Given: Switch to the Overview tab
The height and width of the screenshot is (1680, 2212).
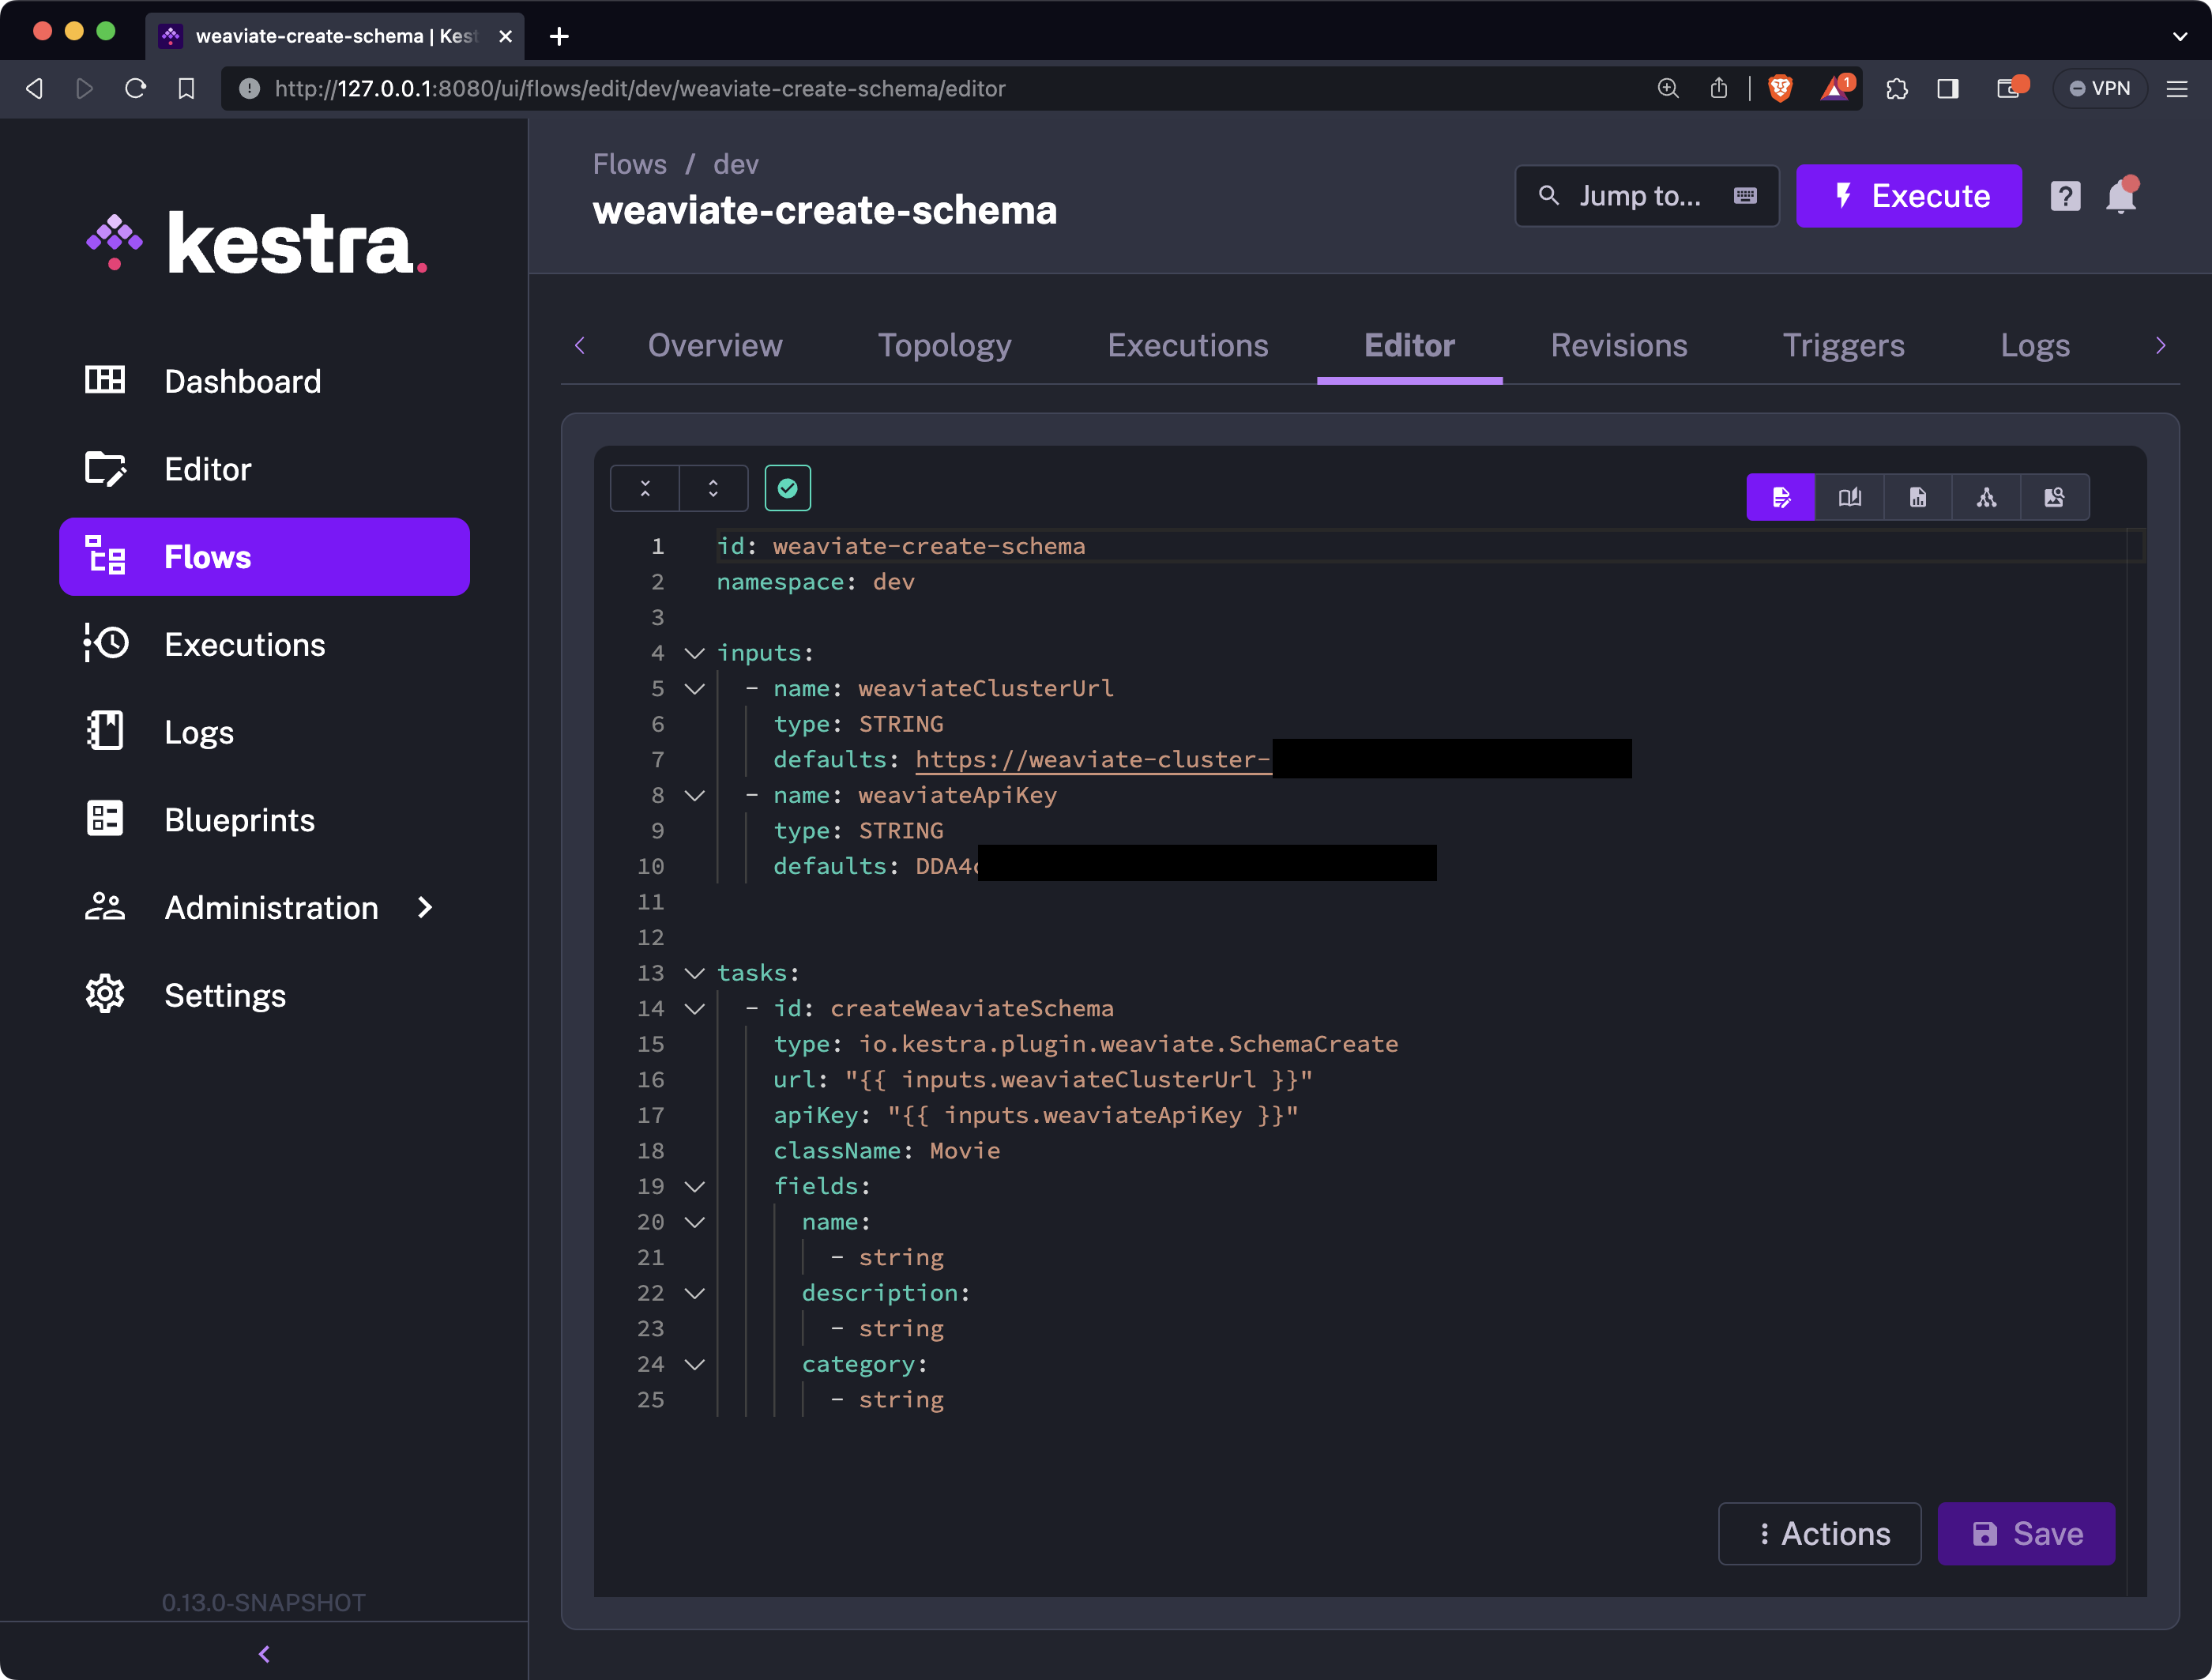Looking at the screenshot, I should [x=715, y=345].
